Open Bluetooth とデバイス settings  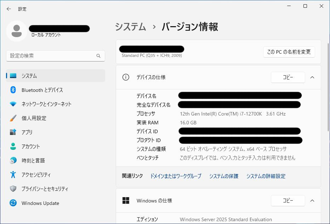pos(56,90)
